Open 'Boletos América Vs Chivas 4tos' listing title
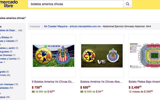The image size is (160, 100). coord(101,82)
